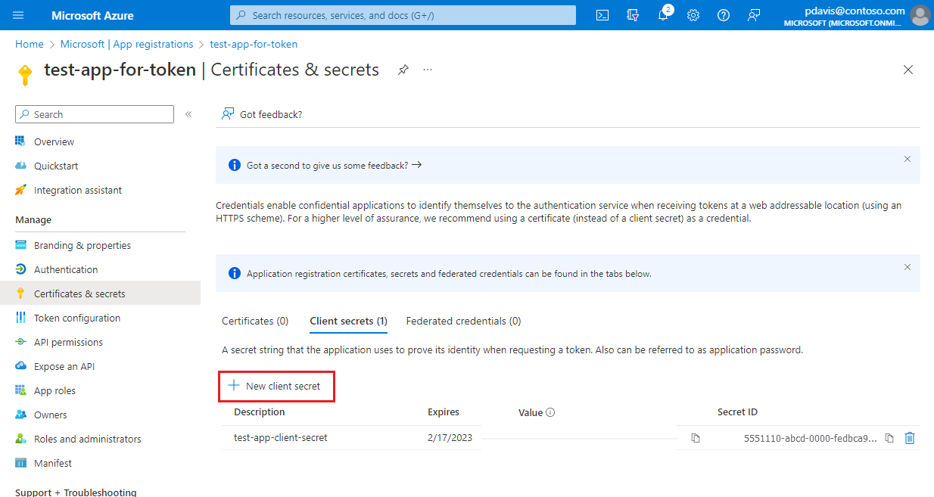
Task: Click the Manage section heading
Action: tap(33, 219)
